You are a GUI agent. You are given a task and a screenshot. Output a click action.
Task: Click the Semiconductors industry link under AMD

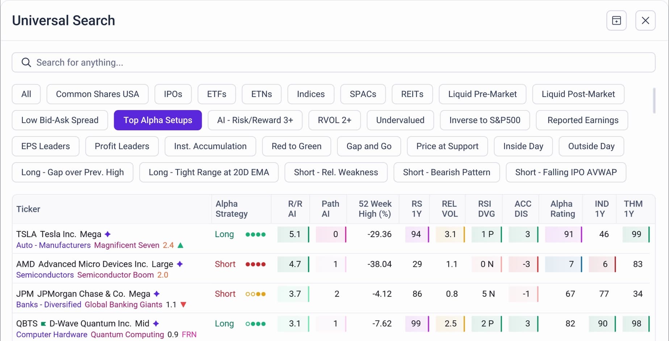(x=44, y=275)
